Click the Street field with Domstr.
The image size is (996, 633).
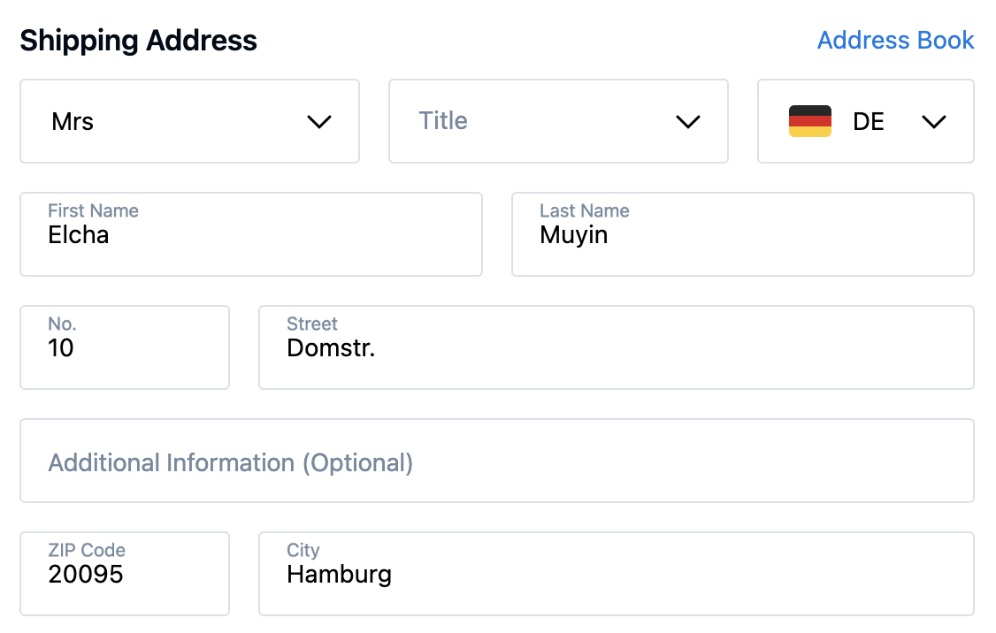pyautogui.click(x=616, y=348)
